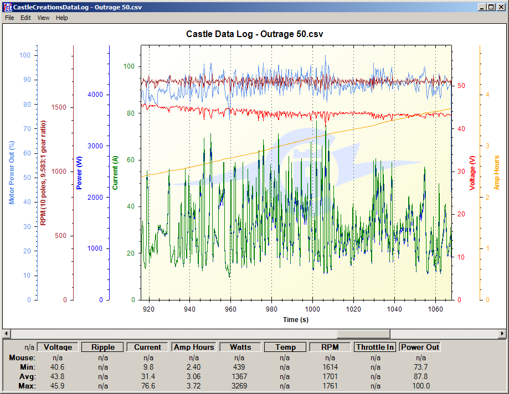
Task: Click the average current value 31.4
Action: click(148, 376)
